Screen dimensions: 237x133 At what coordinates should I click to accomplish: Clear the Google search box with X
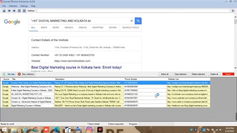131,21
